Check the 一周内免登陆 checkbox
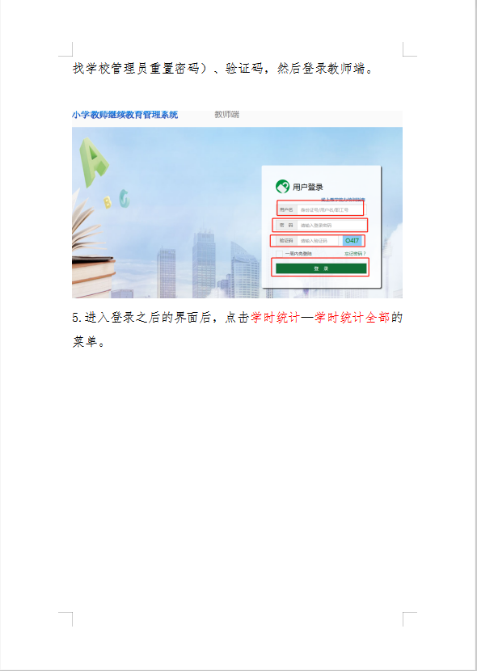This screenshot has width=477, height=671. coord(280,254)
